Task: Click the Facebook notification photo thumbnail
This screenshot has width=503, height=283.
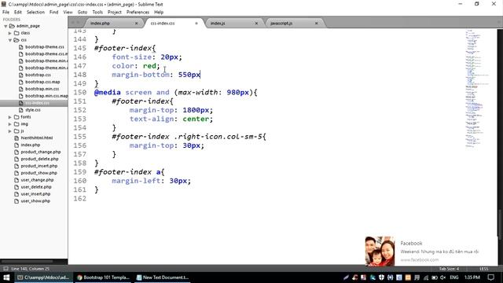Action: click(x=380, y=252)
